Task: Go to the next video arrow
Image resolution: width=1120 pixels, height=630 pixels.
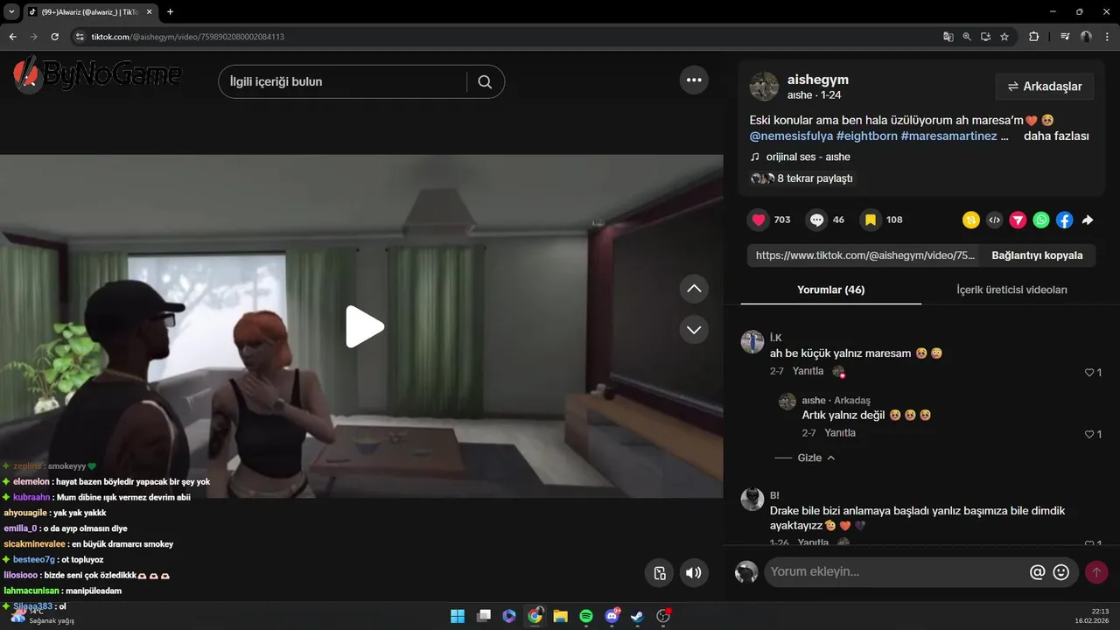Action: (694, 330)
